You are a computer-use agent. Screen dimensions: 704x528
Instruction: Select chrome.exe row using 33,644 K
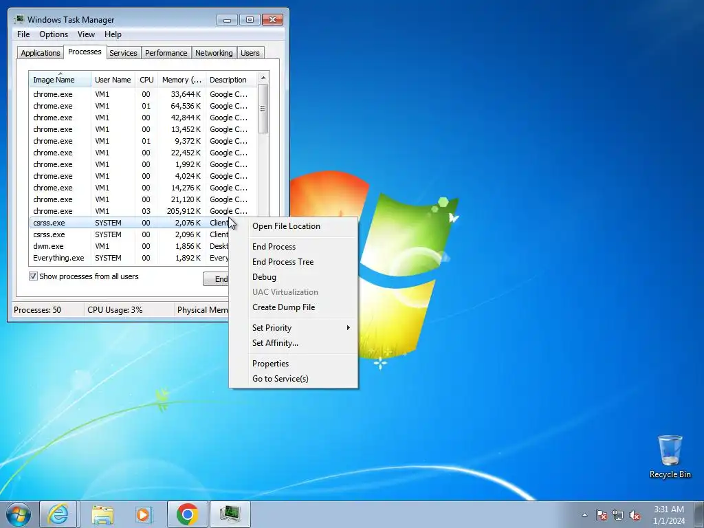(x=143, y=94)
